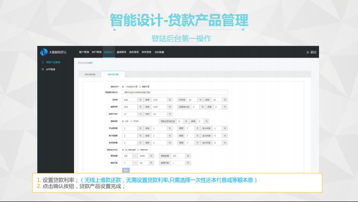Click the 首页 breadcrumb link
The image size is (358, 202).
pos(91,62)
